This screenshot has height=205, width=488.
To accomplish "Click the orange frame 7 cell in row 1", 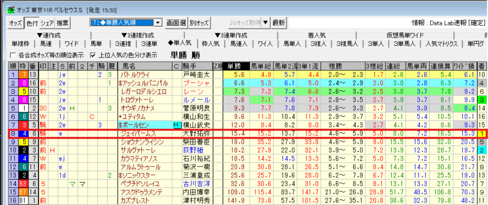I will click(x=22, y=75).
